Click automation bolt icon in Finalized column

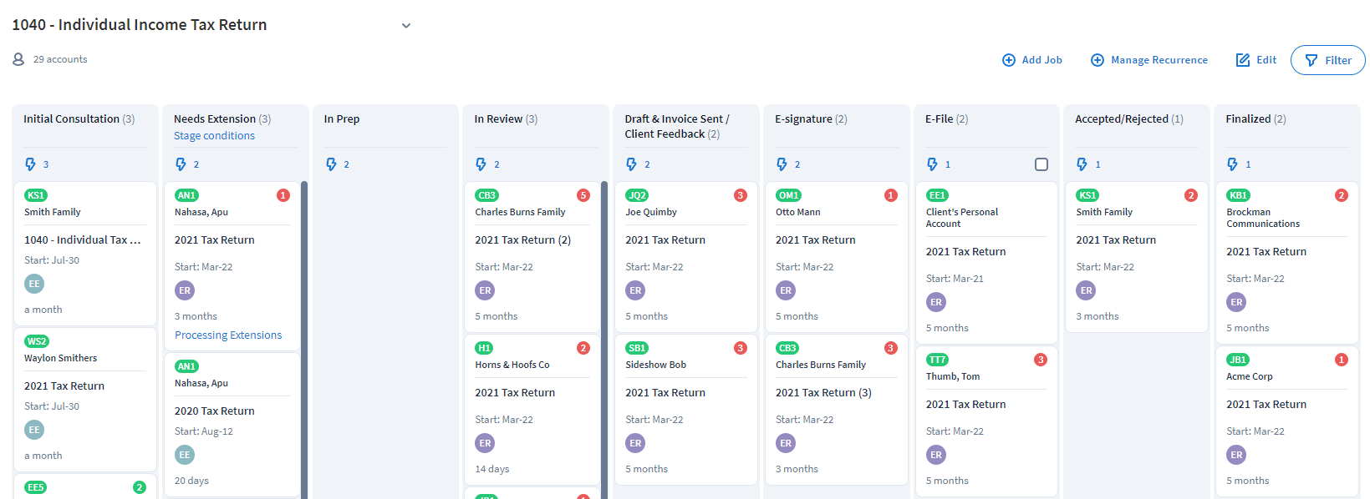pyautogui.click(x=1232, y=164)
